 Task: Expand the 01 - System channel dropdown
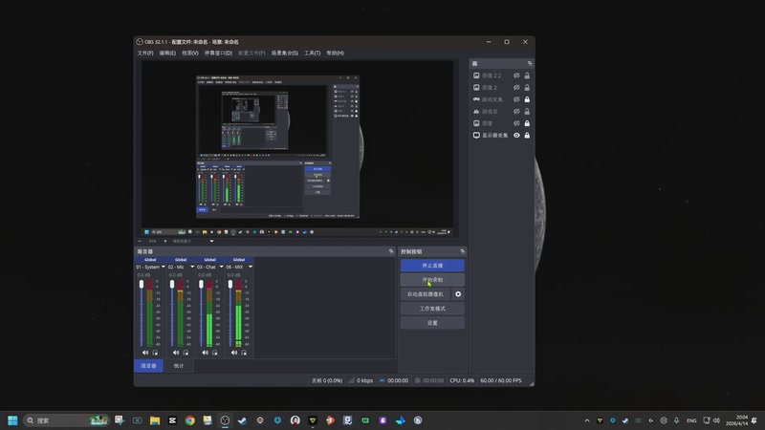163,267
